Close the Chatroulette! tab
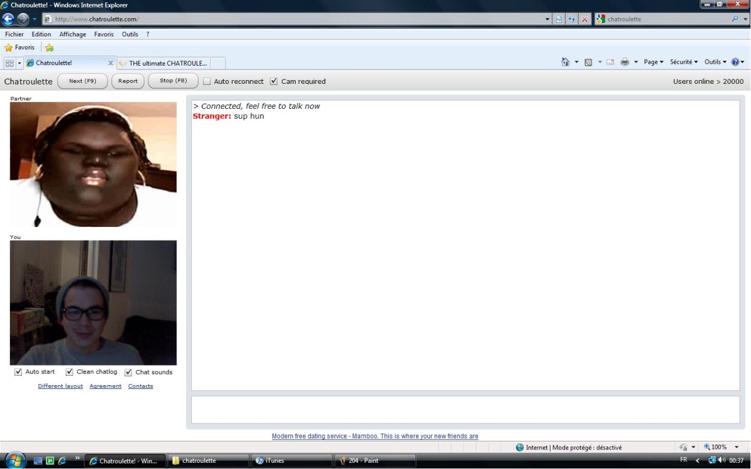 point(111,63)
